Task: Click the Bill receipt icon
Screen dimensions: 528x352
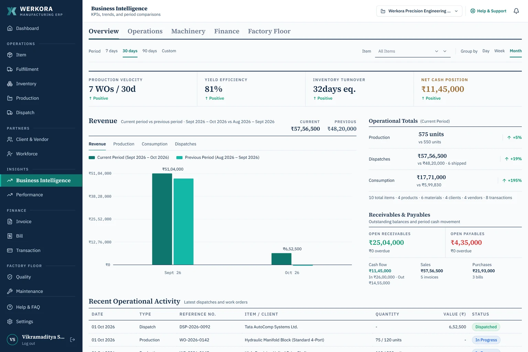Action: pyautogui.click(x=10, y=236)
